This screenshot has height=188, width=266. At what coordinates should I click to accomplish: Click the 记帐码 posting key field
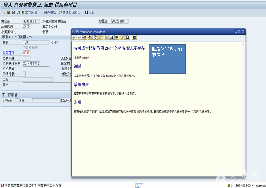[17, 100]
